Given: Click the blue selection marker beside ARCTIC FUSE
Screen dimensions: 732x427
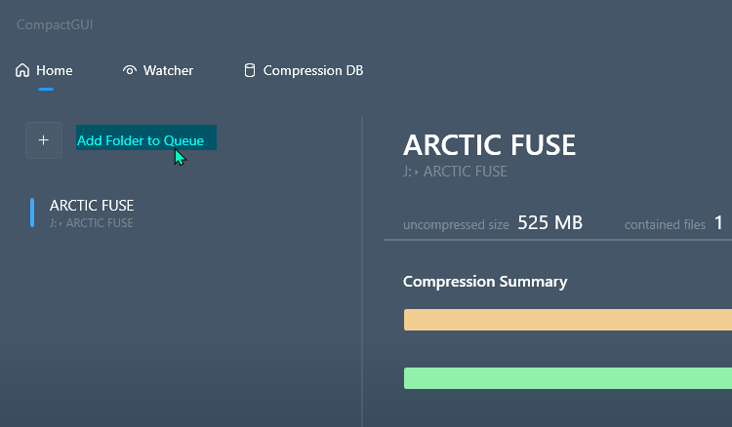Looking at the screenshot, I should [x=32, y=213].
